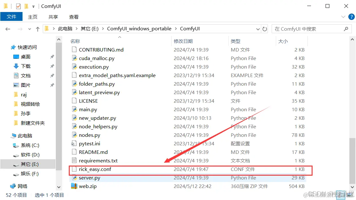Switch to the 查看 ribbon tab
Screen dimensions: 356x200
(74, 17)
